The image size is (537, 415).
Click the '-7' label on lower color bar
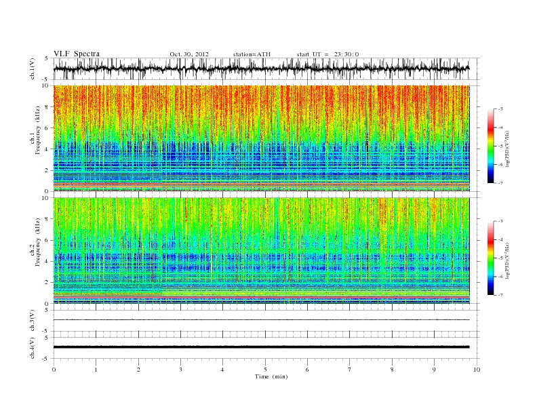click(500, 295)
